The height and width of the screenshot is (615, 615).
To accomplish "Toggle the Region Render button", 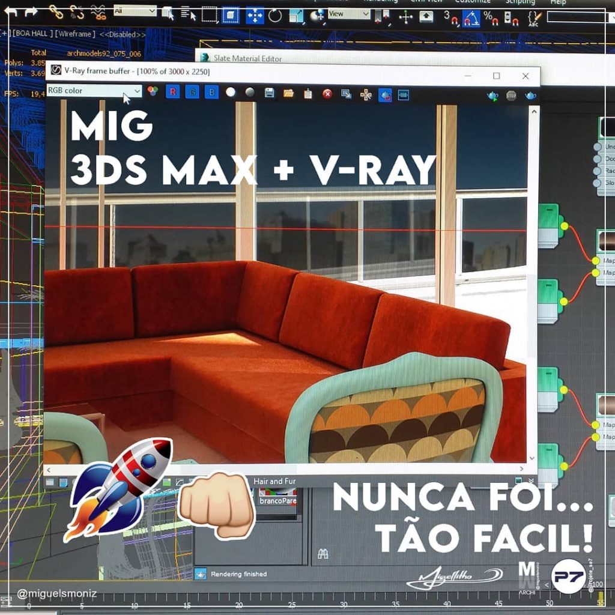I will (x=385, y=95).
